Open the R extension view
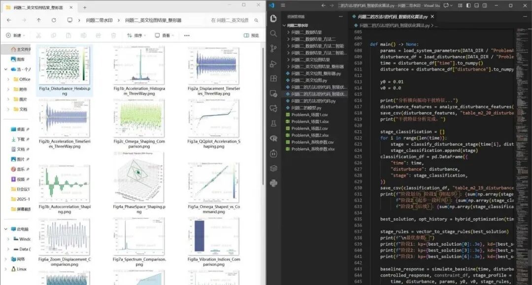The height and width of the screenshot is (285, 532). 273,138
